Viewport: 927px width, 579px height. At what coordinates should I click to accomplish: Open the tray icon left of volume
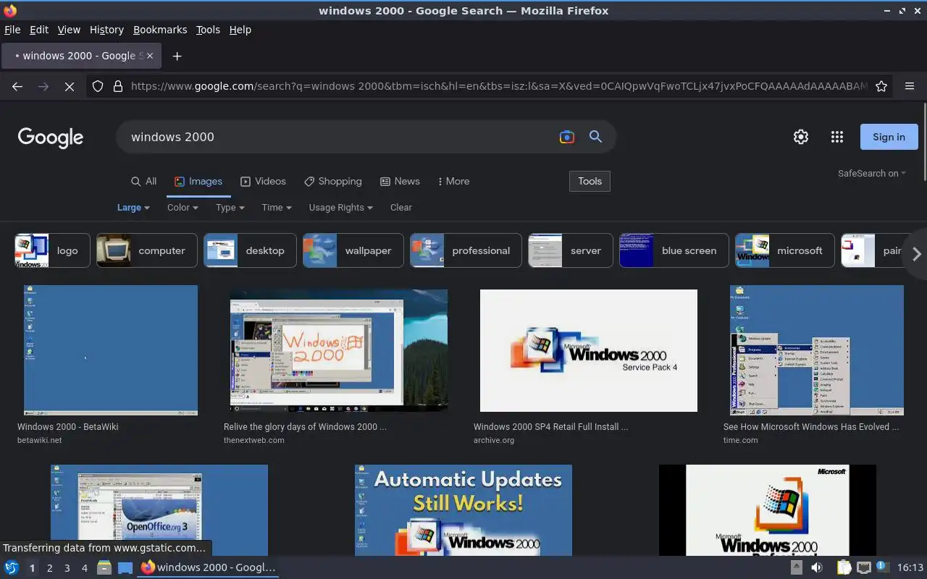click(797, 567)
